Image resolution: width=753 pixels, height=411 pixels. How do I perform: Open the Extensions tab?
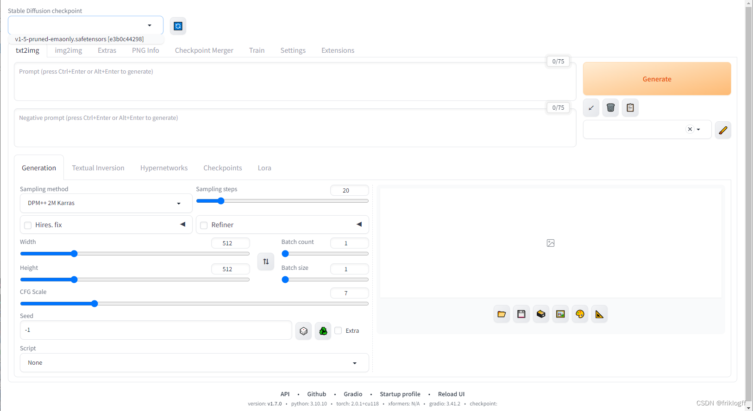338,50
